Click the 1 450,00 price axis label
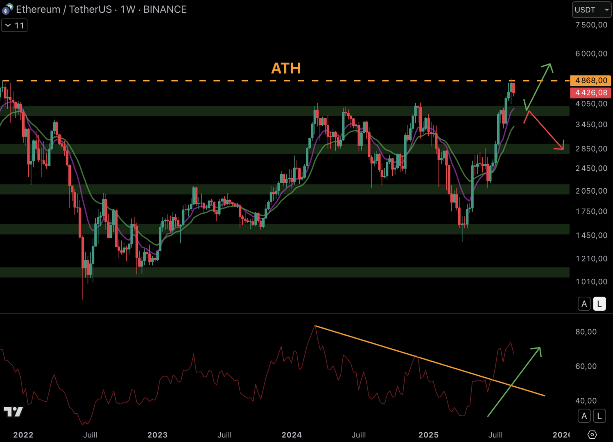The height and width of the screenshot is (442, 613). [591, 235]
